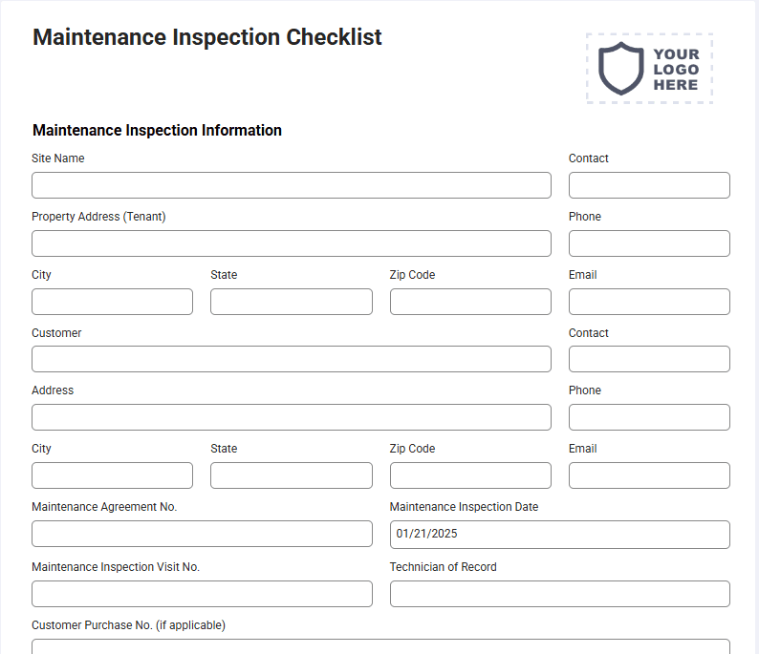Viewport: 759px width, 654px height.
Task: Focus the Customer input field
Action: click(292, 359)
